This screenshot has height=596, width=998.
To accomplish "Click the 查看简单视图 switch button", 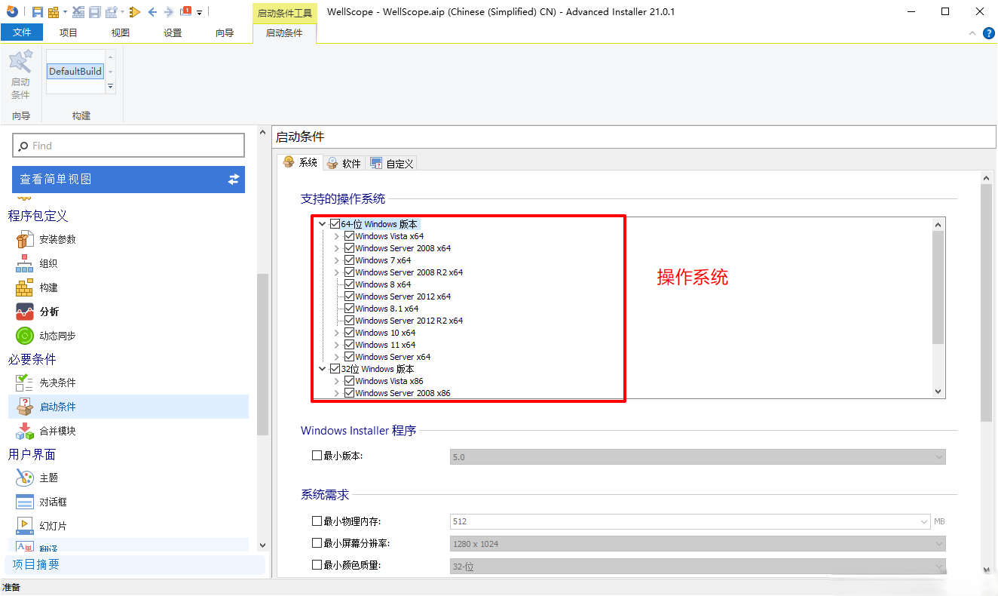I will point(129,180).
